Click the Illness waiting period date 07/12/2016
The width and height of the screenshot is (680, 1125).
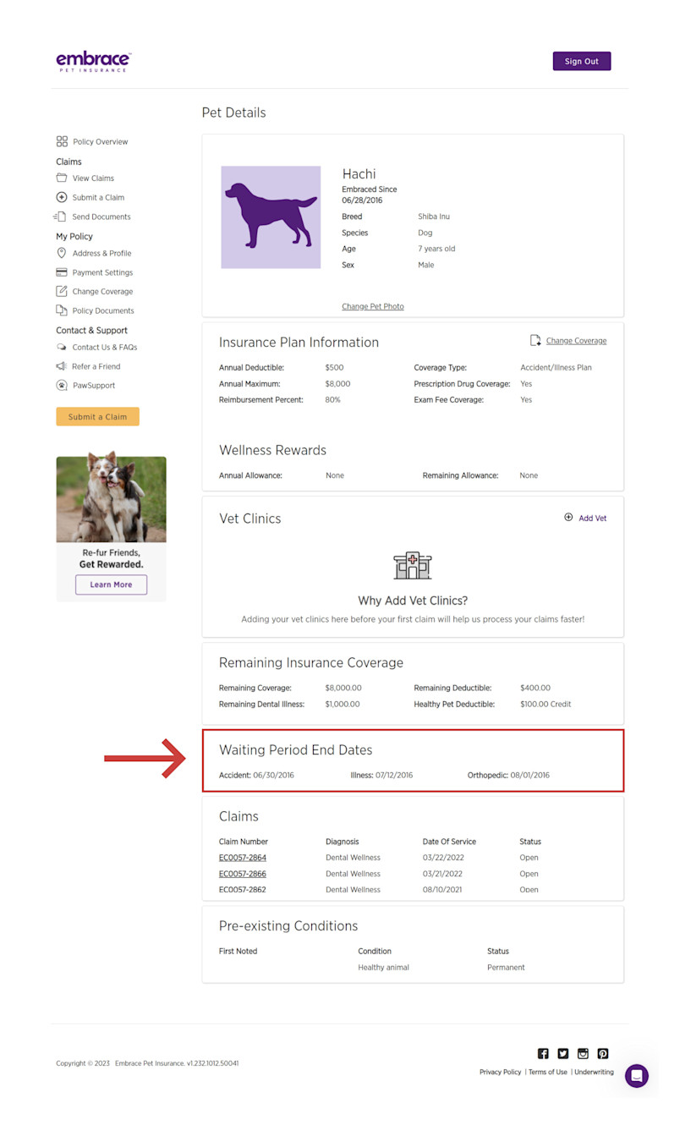tap(394, 776)
